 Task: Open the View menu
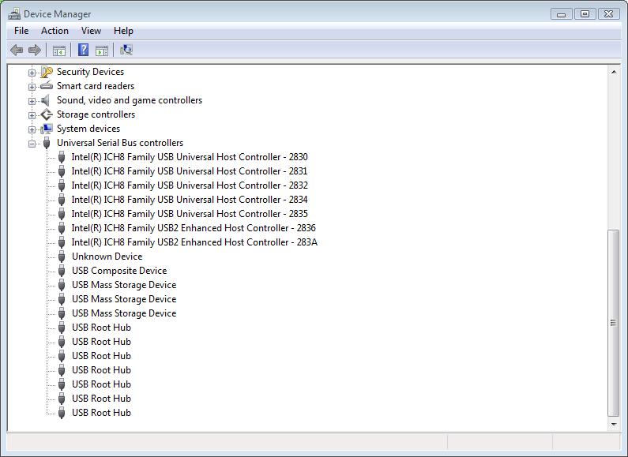[91, 31]
